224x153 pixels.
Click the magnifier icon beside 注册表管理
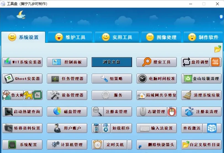point(97,111)
